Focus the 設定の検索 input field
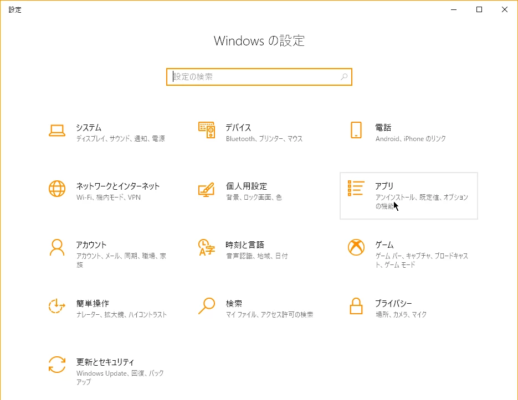 point(259,77)
